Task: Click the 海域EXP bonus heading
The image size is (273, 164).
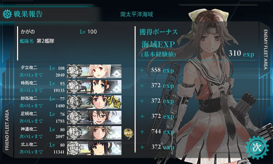Action: [x=158, y=44]
